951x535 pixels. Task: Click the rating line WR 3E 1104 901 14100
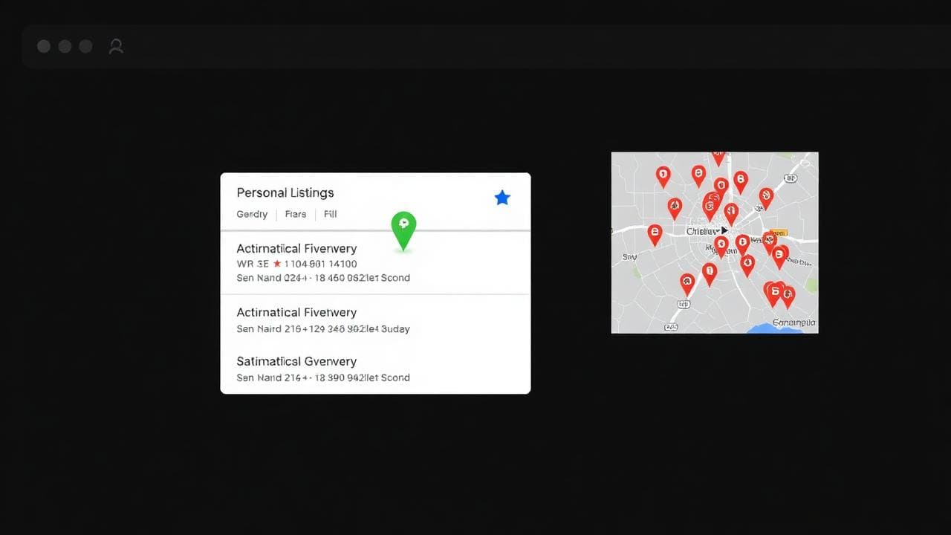click(296, 264)
